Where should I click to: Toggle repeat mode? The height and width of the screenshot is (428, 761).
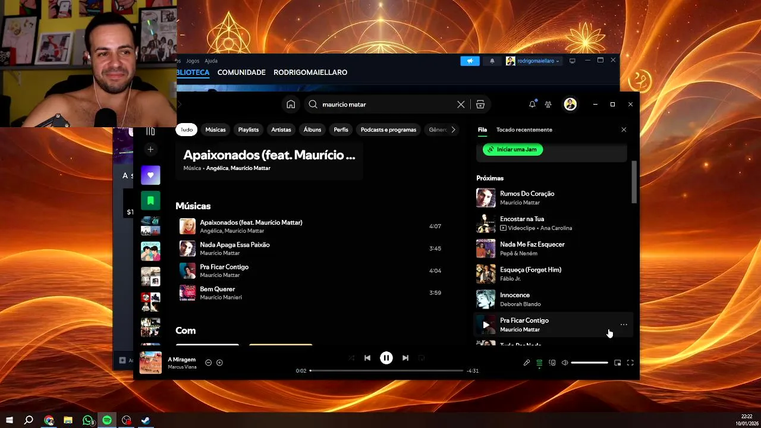pos(422,358)
